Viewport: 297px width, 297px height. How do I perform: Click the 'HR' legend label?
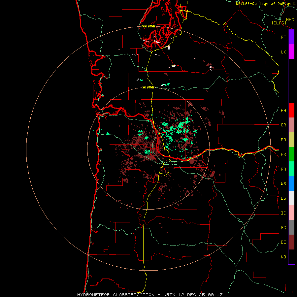(283, 154)
